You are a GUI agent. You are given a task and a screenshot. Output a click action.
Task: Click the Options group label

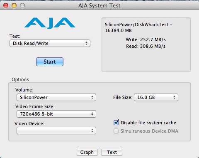click(x=20, y=79)
